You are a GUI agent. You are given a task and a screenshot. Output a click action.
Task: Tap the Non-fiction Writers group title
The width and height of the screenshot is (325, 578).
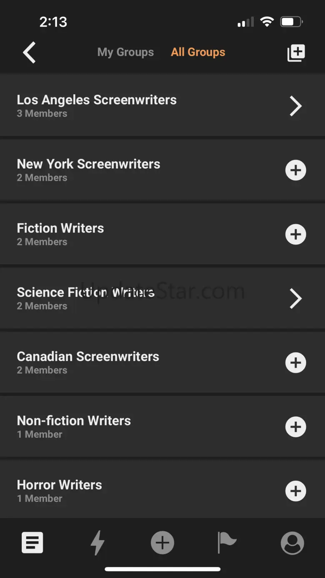point(74,420)
